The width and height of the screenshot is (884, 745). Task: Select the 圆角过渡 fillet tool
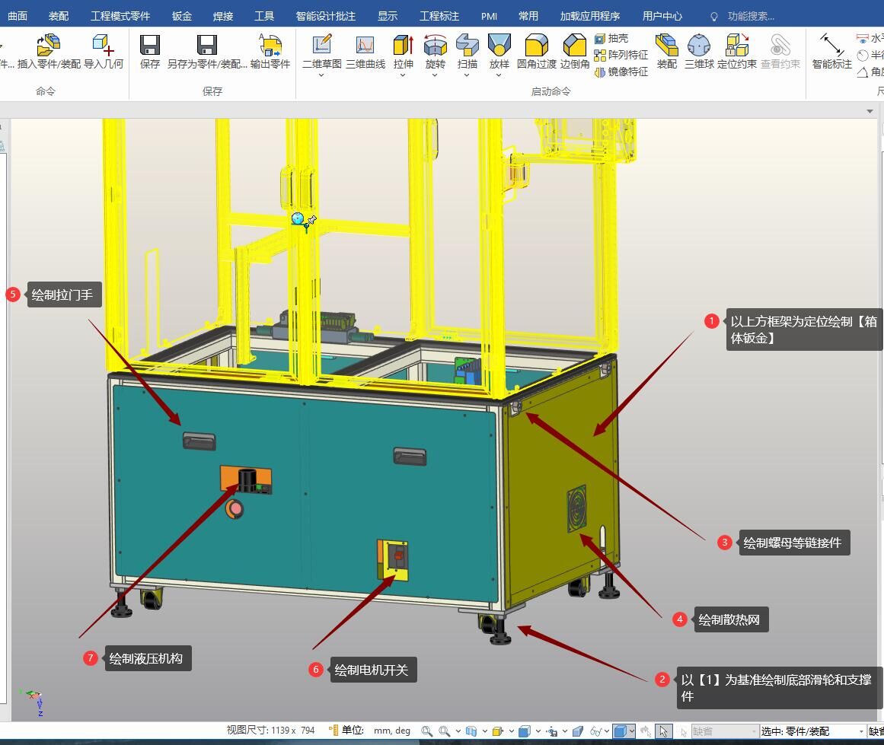537,47
